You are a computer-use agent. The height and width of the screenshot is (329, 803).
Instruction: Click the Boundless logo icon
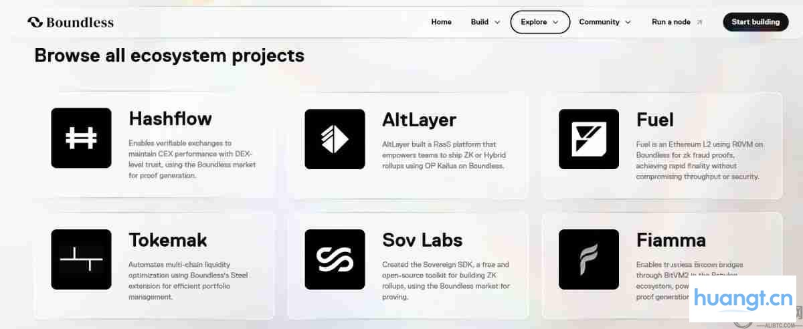(x=35, y=22)
